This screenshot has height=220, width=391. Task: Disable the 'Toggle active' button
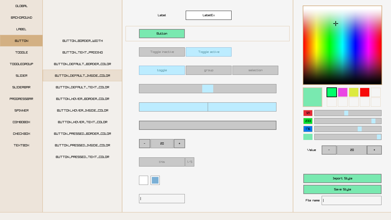click(209, 52)
